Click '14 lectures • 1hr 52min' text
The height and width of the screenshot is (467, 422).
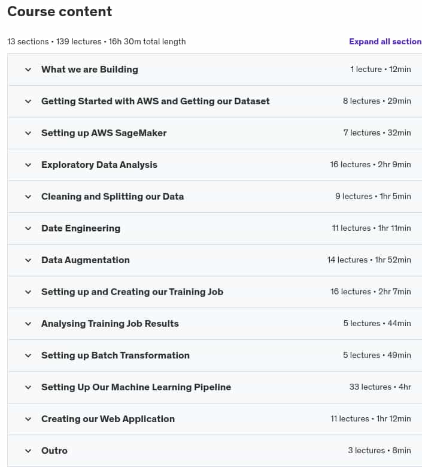click(x=369, y=260)
